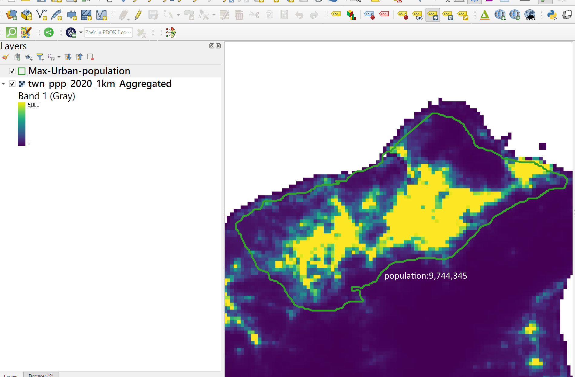Select the Max-Urban-population layer name

point(79,71)
